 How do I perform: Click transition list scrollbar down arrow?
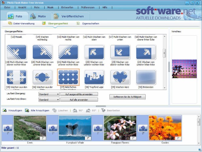[164, 88]
